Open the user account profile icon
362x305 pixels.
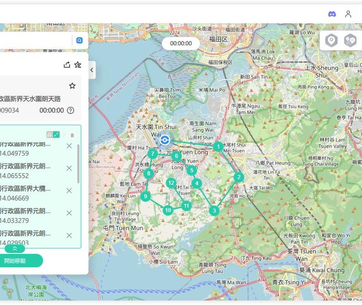(348, 14)
